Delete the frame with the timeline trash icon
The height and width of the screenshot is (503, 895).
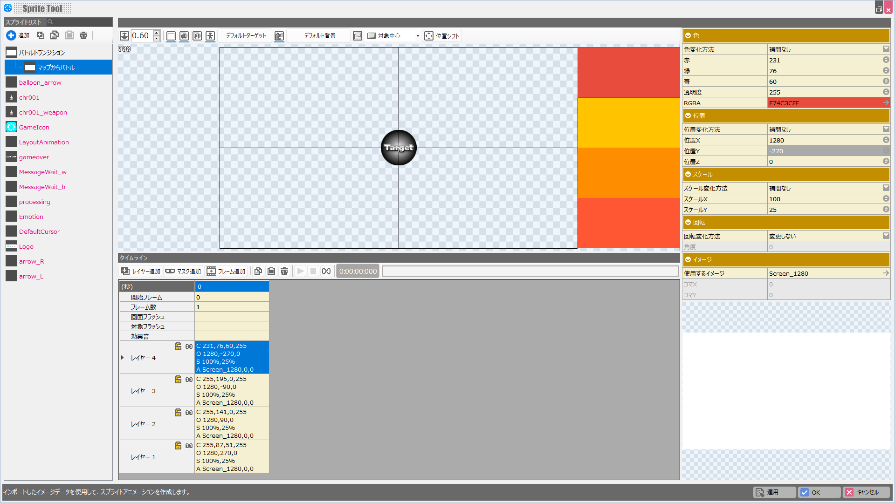tap(284, 271)
